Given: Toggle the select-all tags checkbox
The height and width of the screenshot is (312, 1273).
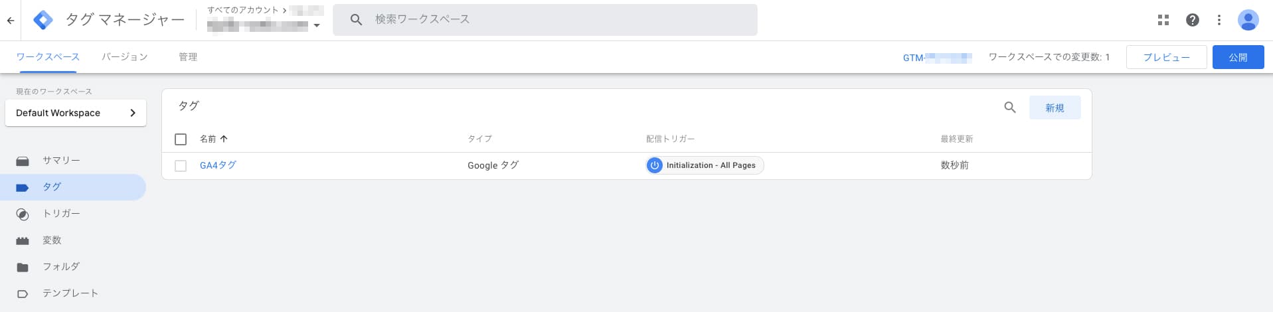Looking at the screenshot, I should pos(181,139).
